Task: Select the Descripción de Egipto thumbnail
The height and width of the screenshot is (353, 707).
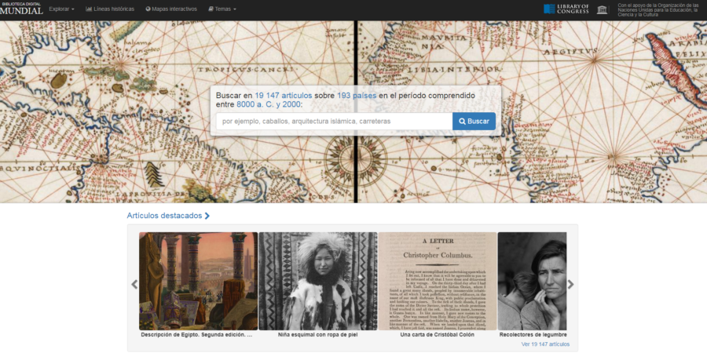Action: pos(199,281)
